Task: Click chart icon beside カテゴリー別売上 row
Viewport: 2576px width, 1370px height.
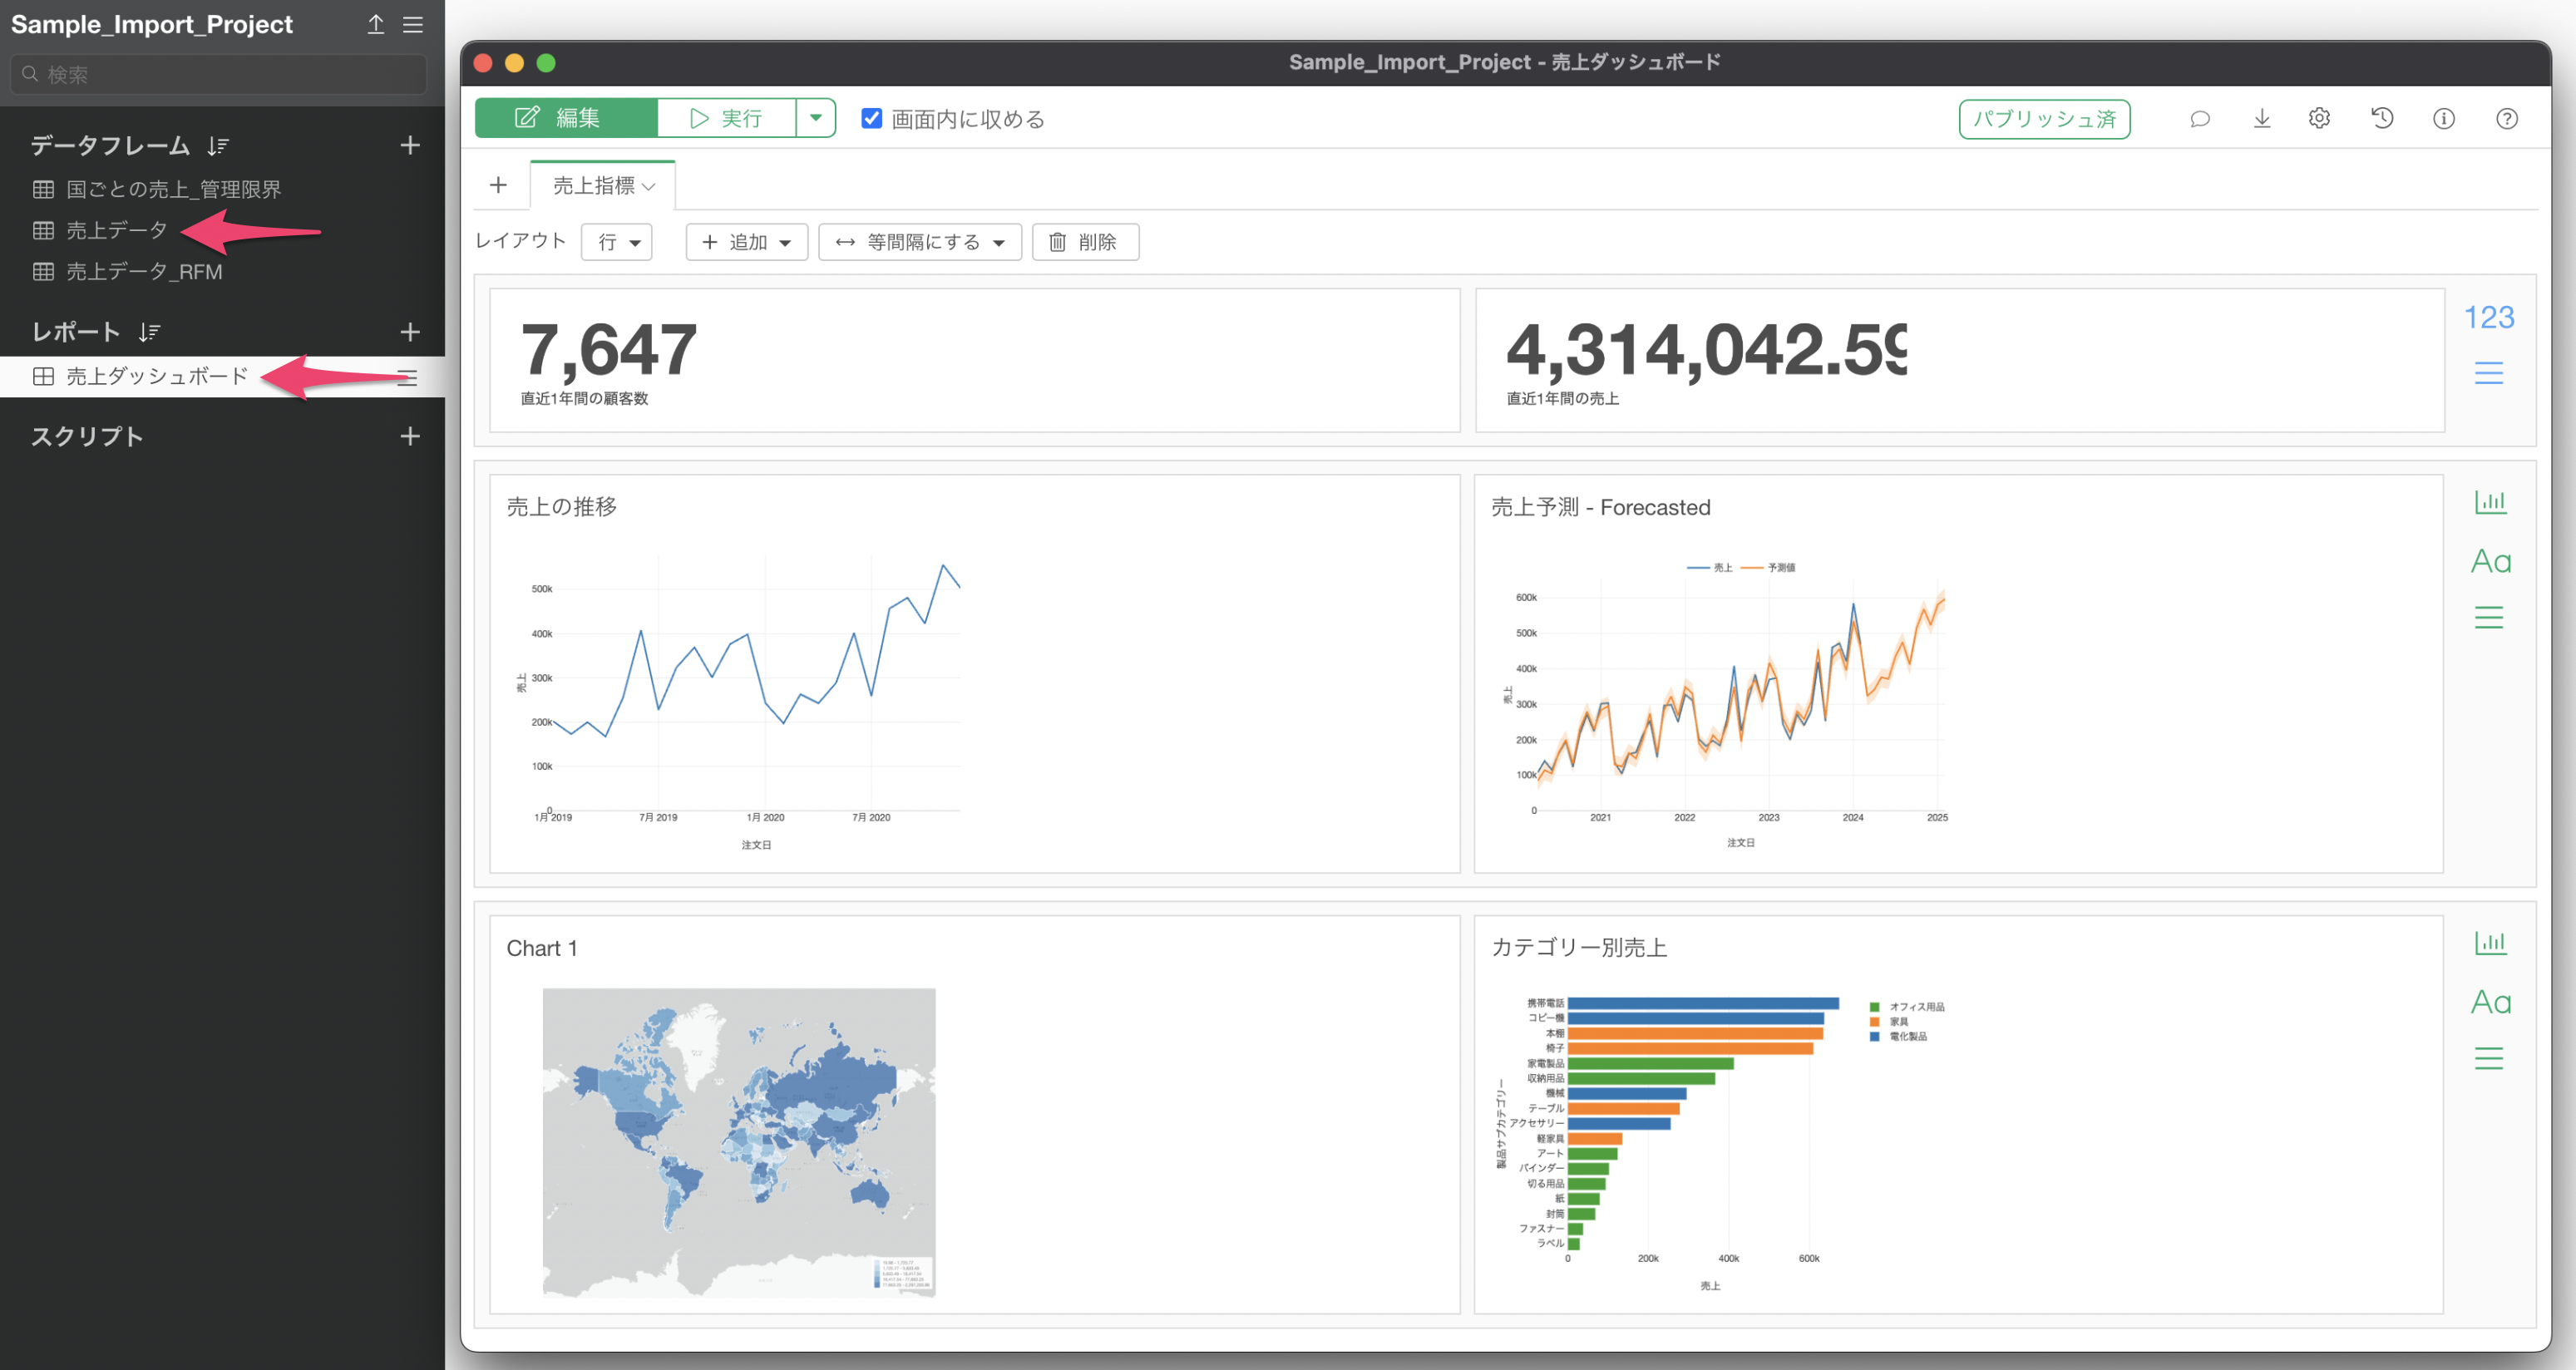Action: coord(2490,942)
